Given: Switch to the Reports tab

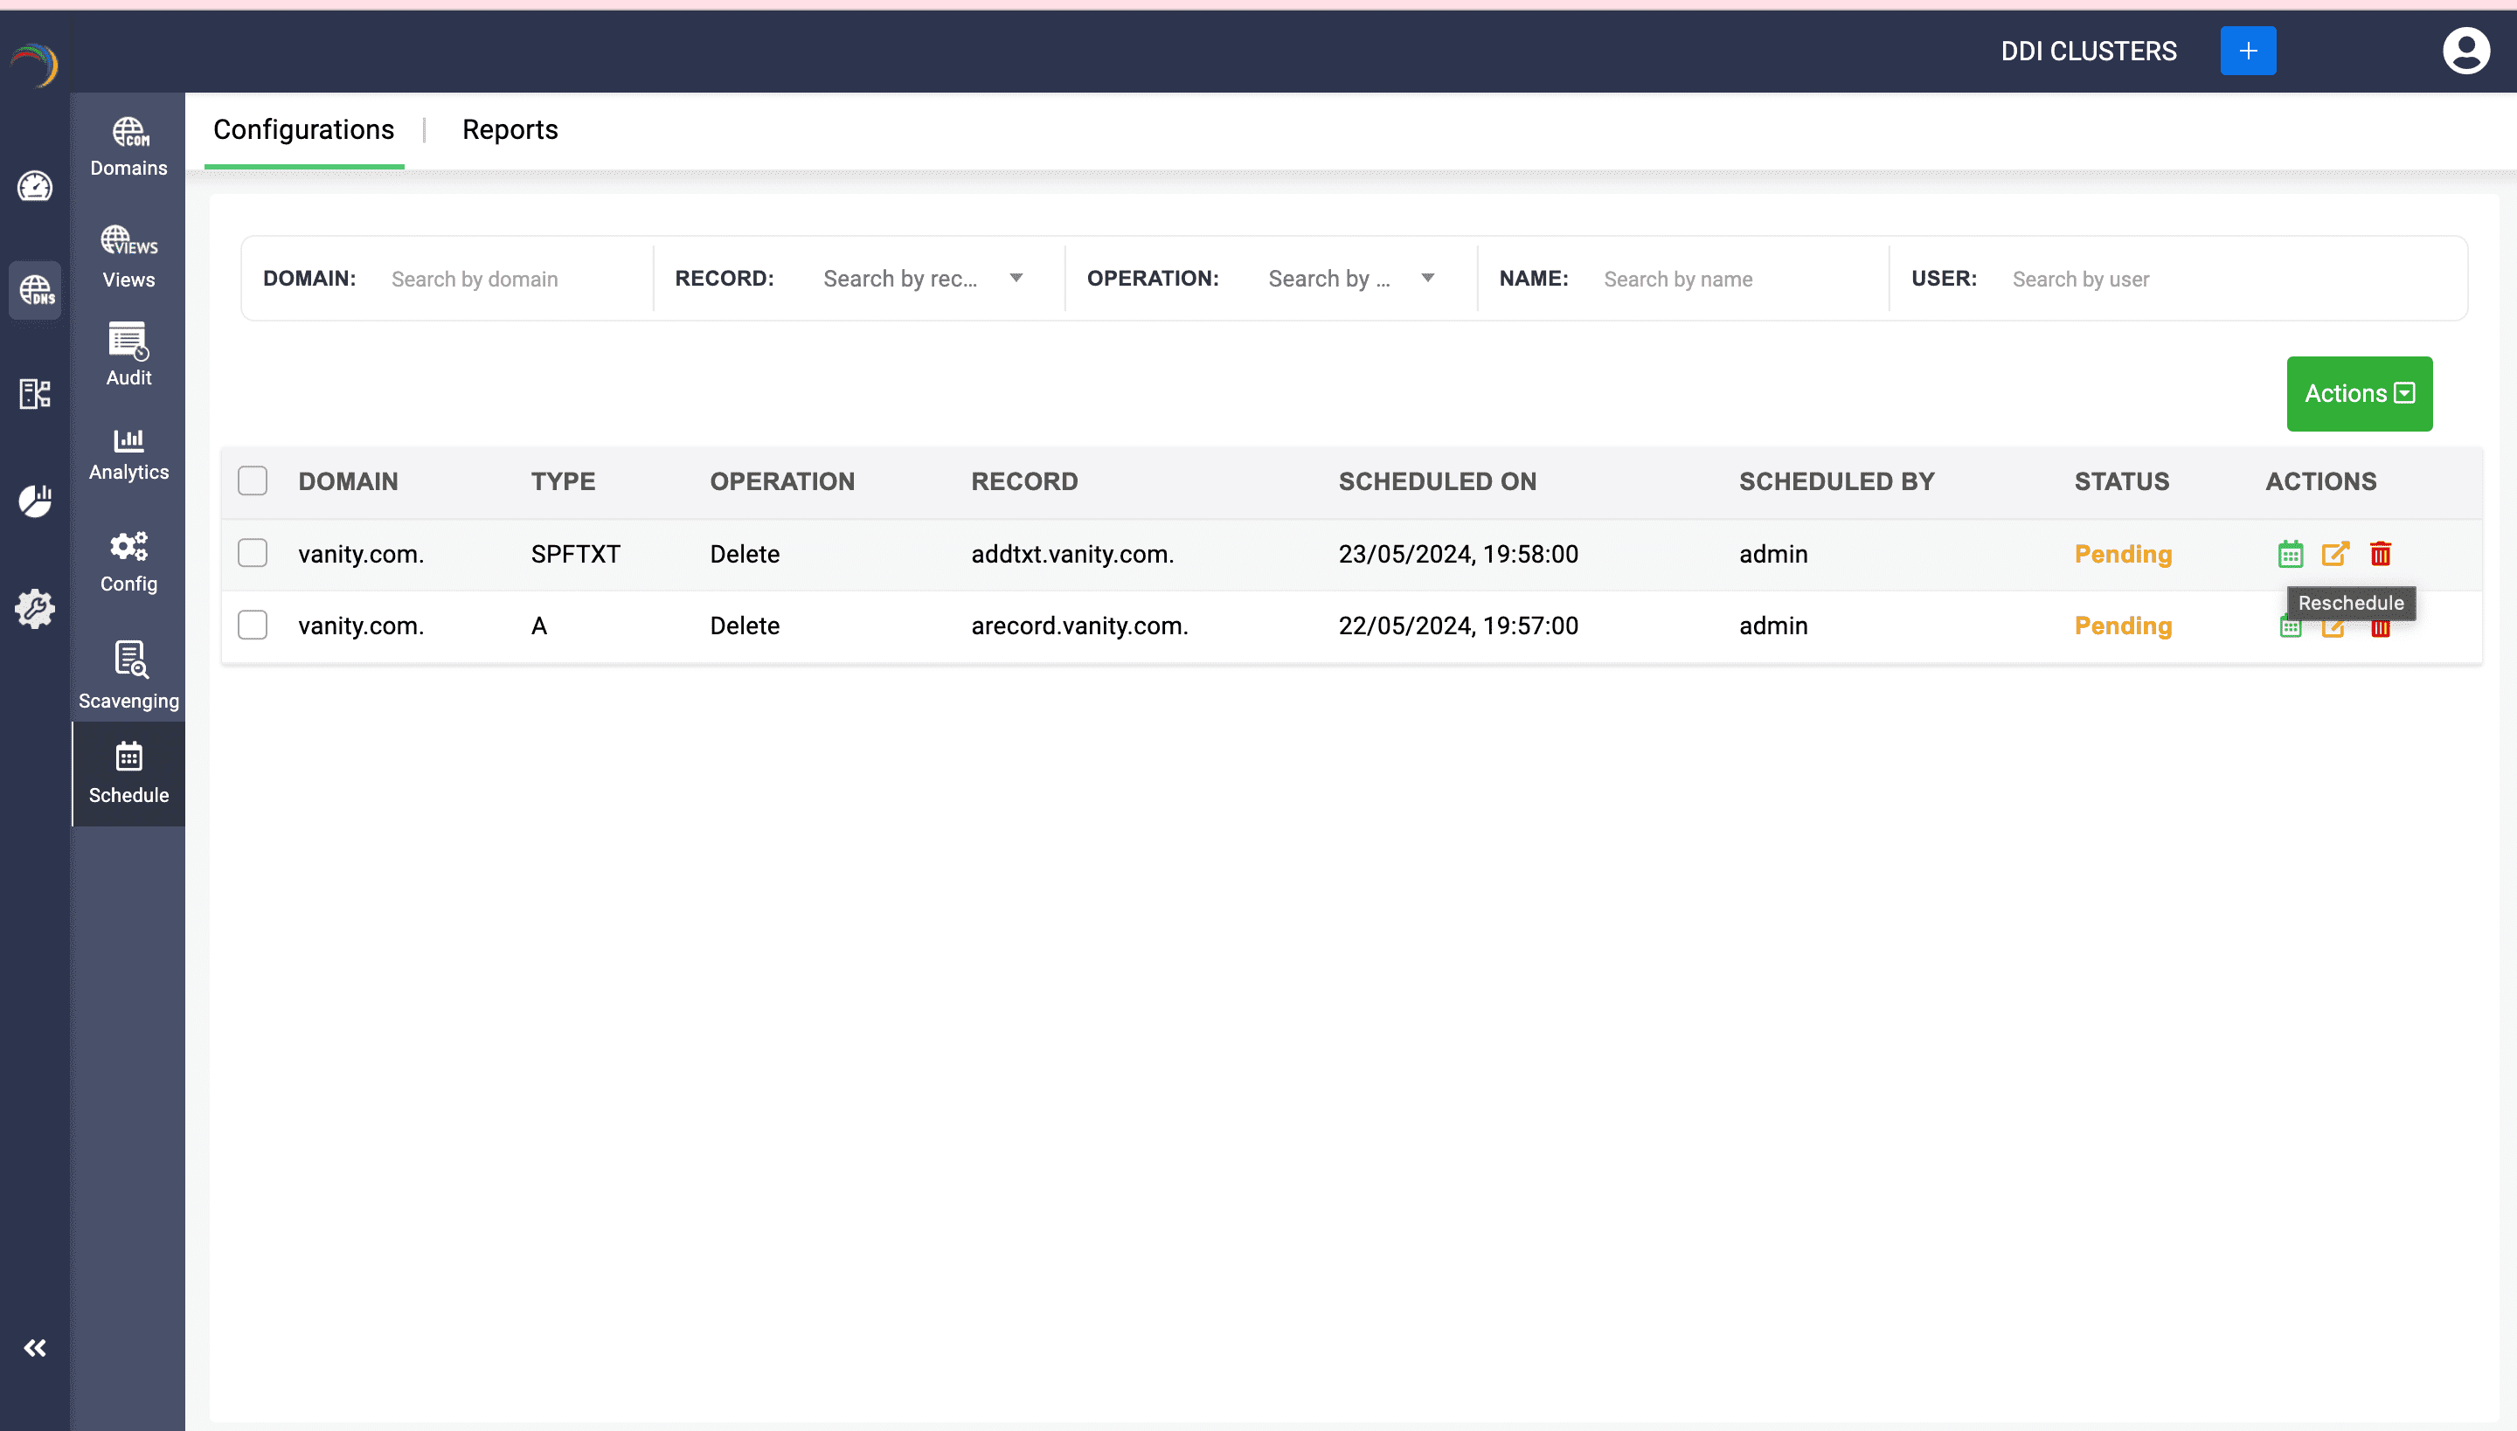Looking at the screenshot, I should pyautogui.click(x=510, y=129).
